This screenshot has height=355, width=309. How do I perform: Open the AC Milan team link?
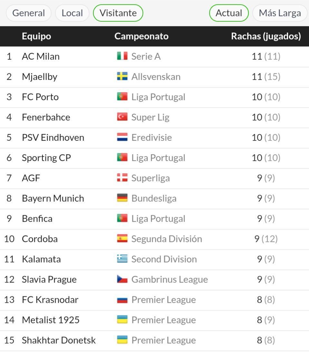(41, 56)
